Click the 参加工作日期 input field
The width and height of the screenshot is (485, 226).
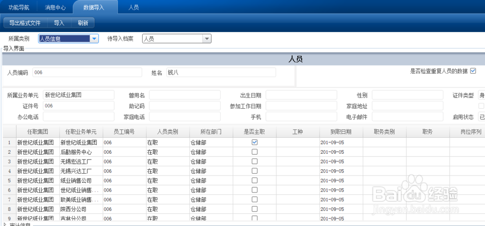(x=301, y=106)
